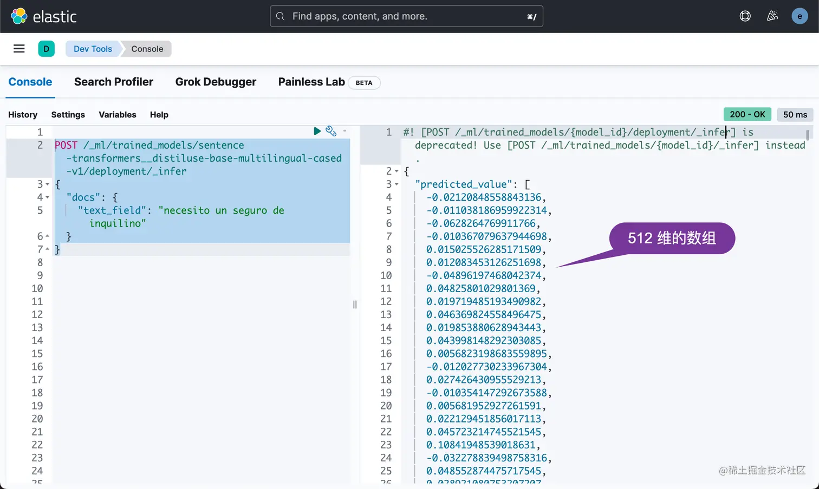
Task: Toggle fold marker at editor line 6
Action: (48, 236)
